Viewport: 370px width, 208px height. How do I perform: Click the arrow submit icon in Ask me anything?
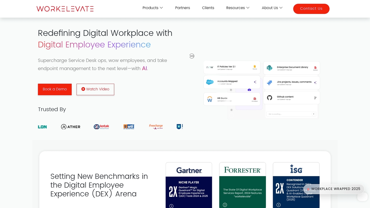pyautogui.click(x=313, y=114)
